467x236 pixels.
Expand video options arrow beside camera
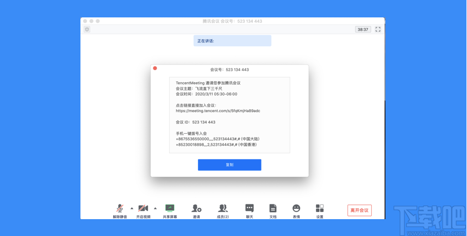(155, 208)
